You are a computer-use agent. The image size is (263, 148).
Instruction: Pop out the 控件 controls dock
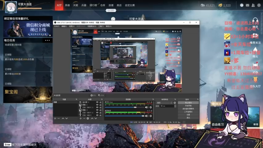coord(198,99)
